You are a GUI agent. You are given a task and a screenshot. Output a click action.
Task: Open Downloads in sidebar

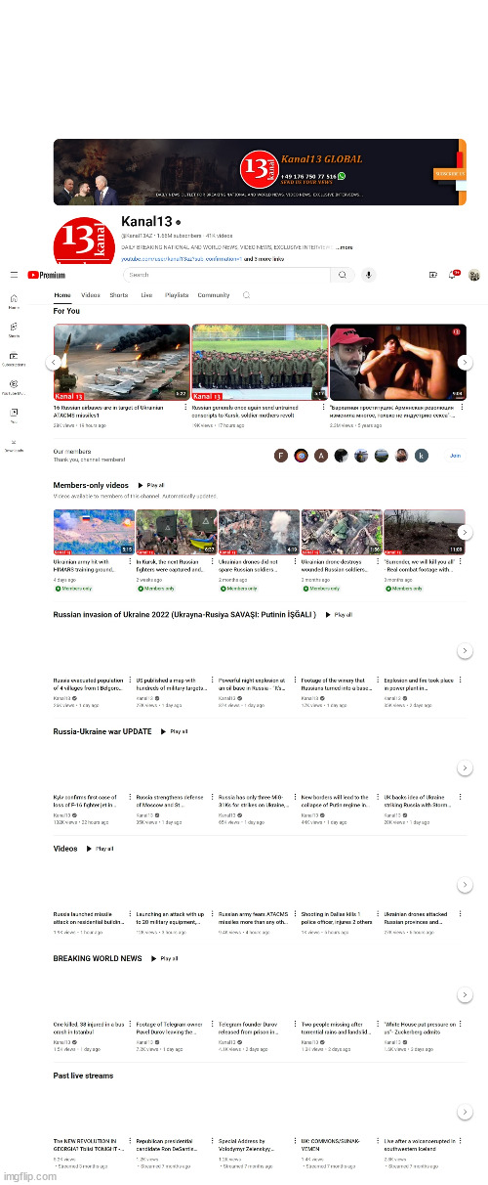coord(14,445)
